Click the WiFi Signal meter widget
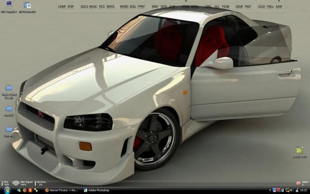 (22, 183)
